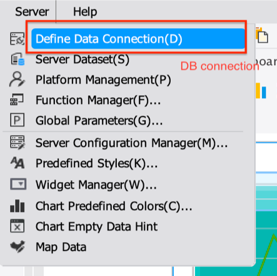The height and width of the screenshot is (276, 277).
Task: Launch Function Manager(F)... from the menu
Action: [98, 100]
